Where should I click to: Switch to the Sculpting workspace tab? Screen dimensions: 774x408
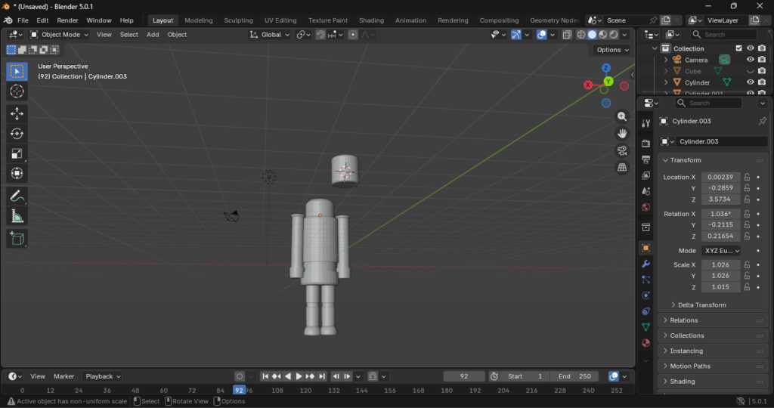238,20
